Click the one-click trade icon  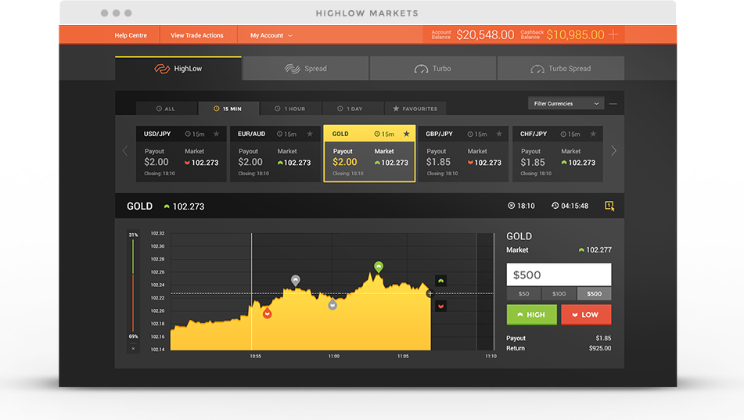pyautogui.click(x=609, y=206)
